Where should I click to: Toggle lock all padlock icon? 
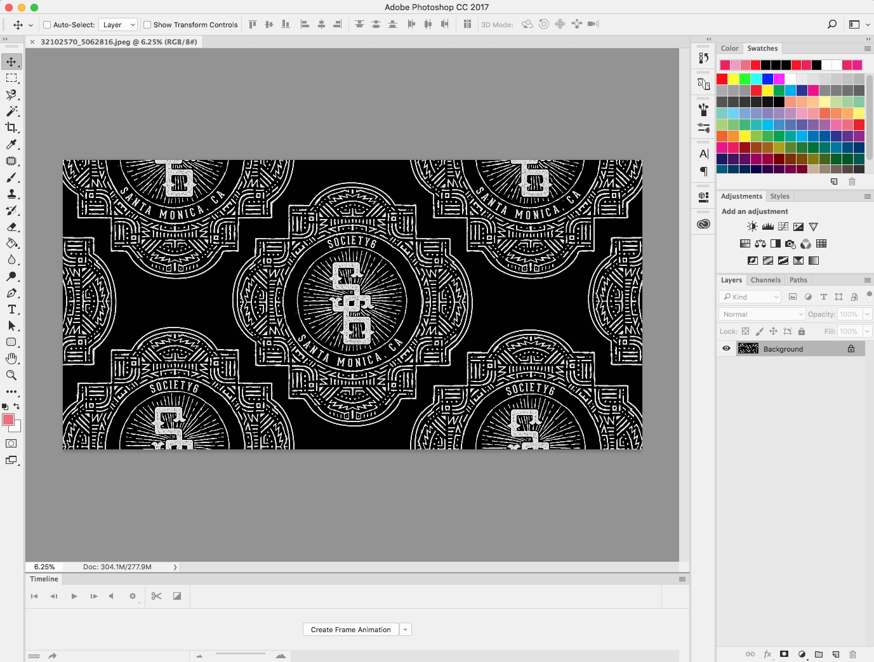[x=802, y=331]
